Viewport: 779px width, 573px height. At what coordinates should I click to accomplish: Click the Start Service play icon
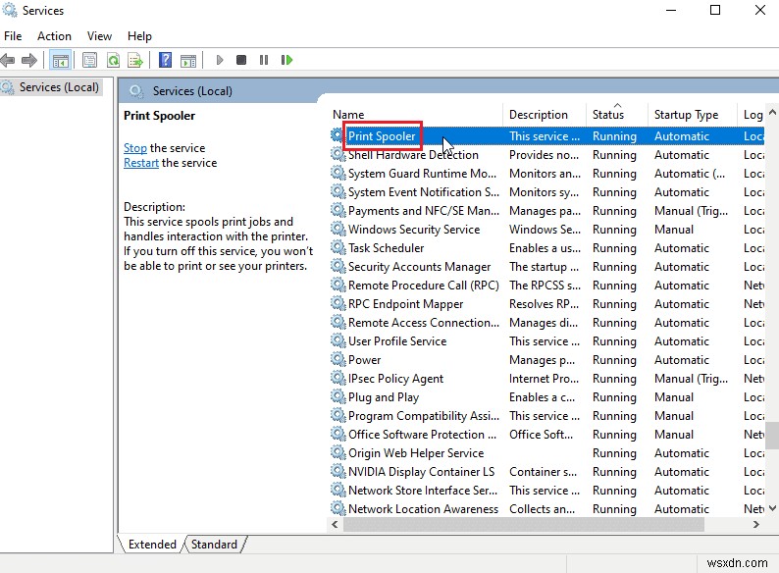click(219, 60)
